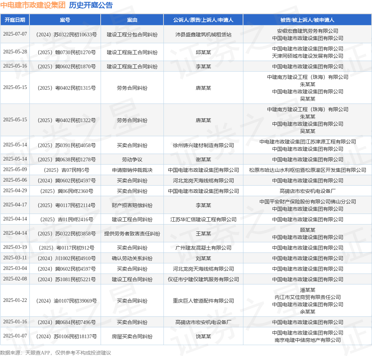Select the date 2025-07-07

click(15, 34)
